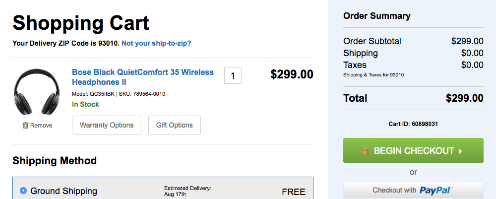Open Gift Options
The height and width of the screenshot is (199, 496).
point(174,125)
